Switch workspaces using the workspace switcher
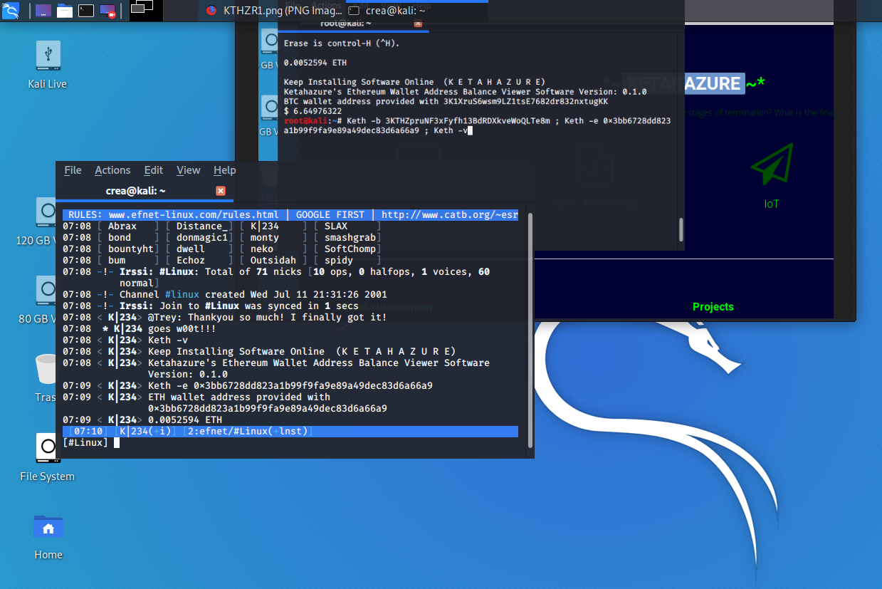The width and height of the screenshot is (882, 589). coord(142,9)
